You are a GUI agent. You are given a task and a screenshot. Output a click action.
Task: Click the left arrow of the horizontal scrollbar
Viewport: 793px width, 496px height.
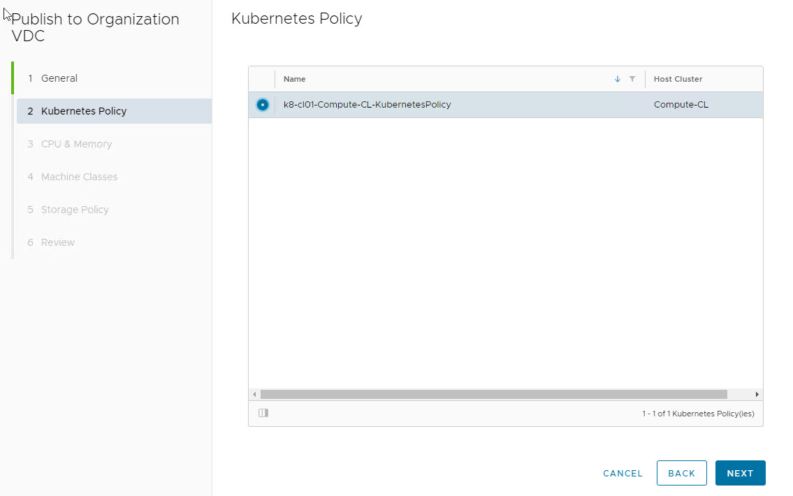[254, 395]
